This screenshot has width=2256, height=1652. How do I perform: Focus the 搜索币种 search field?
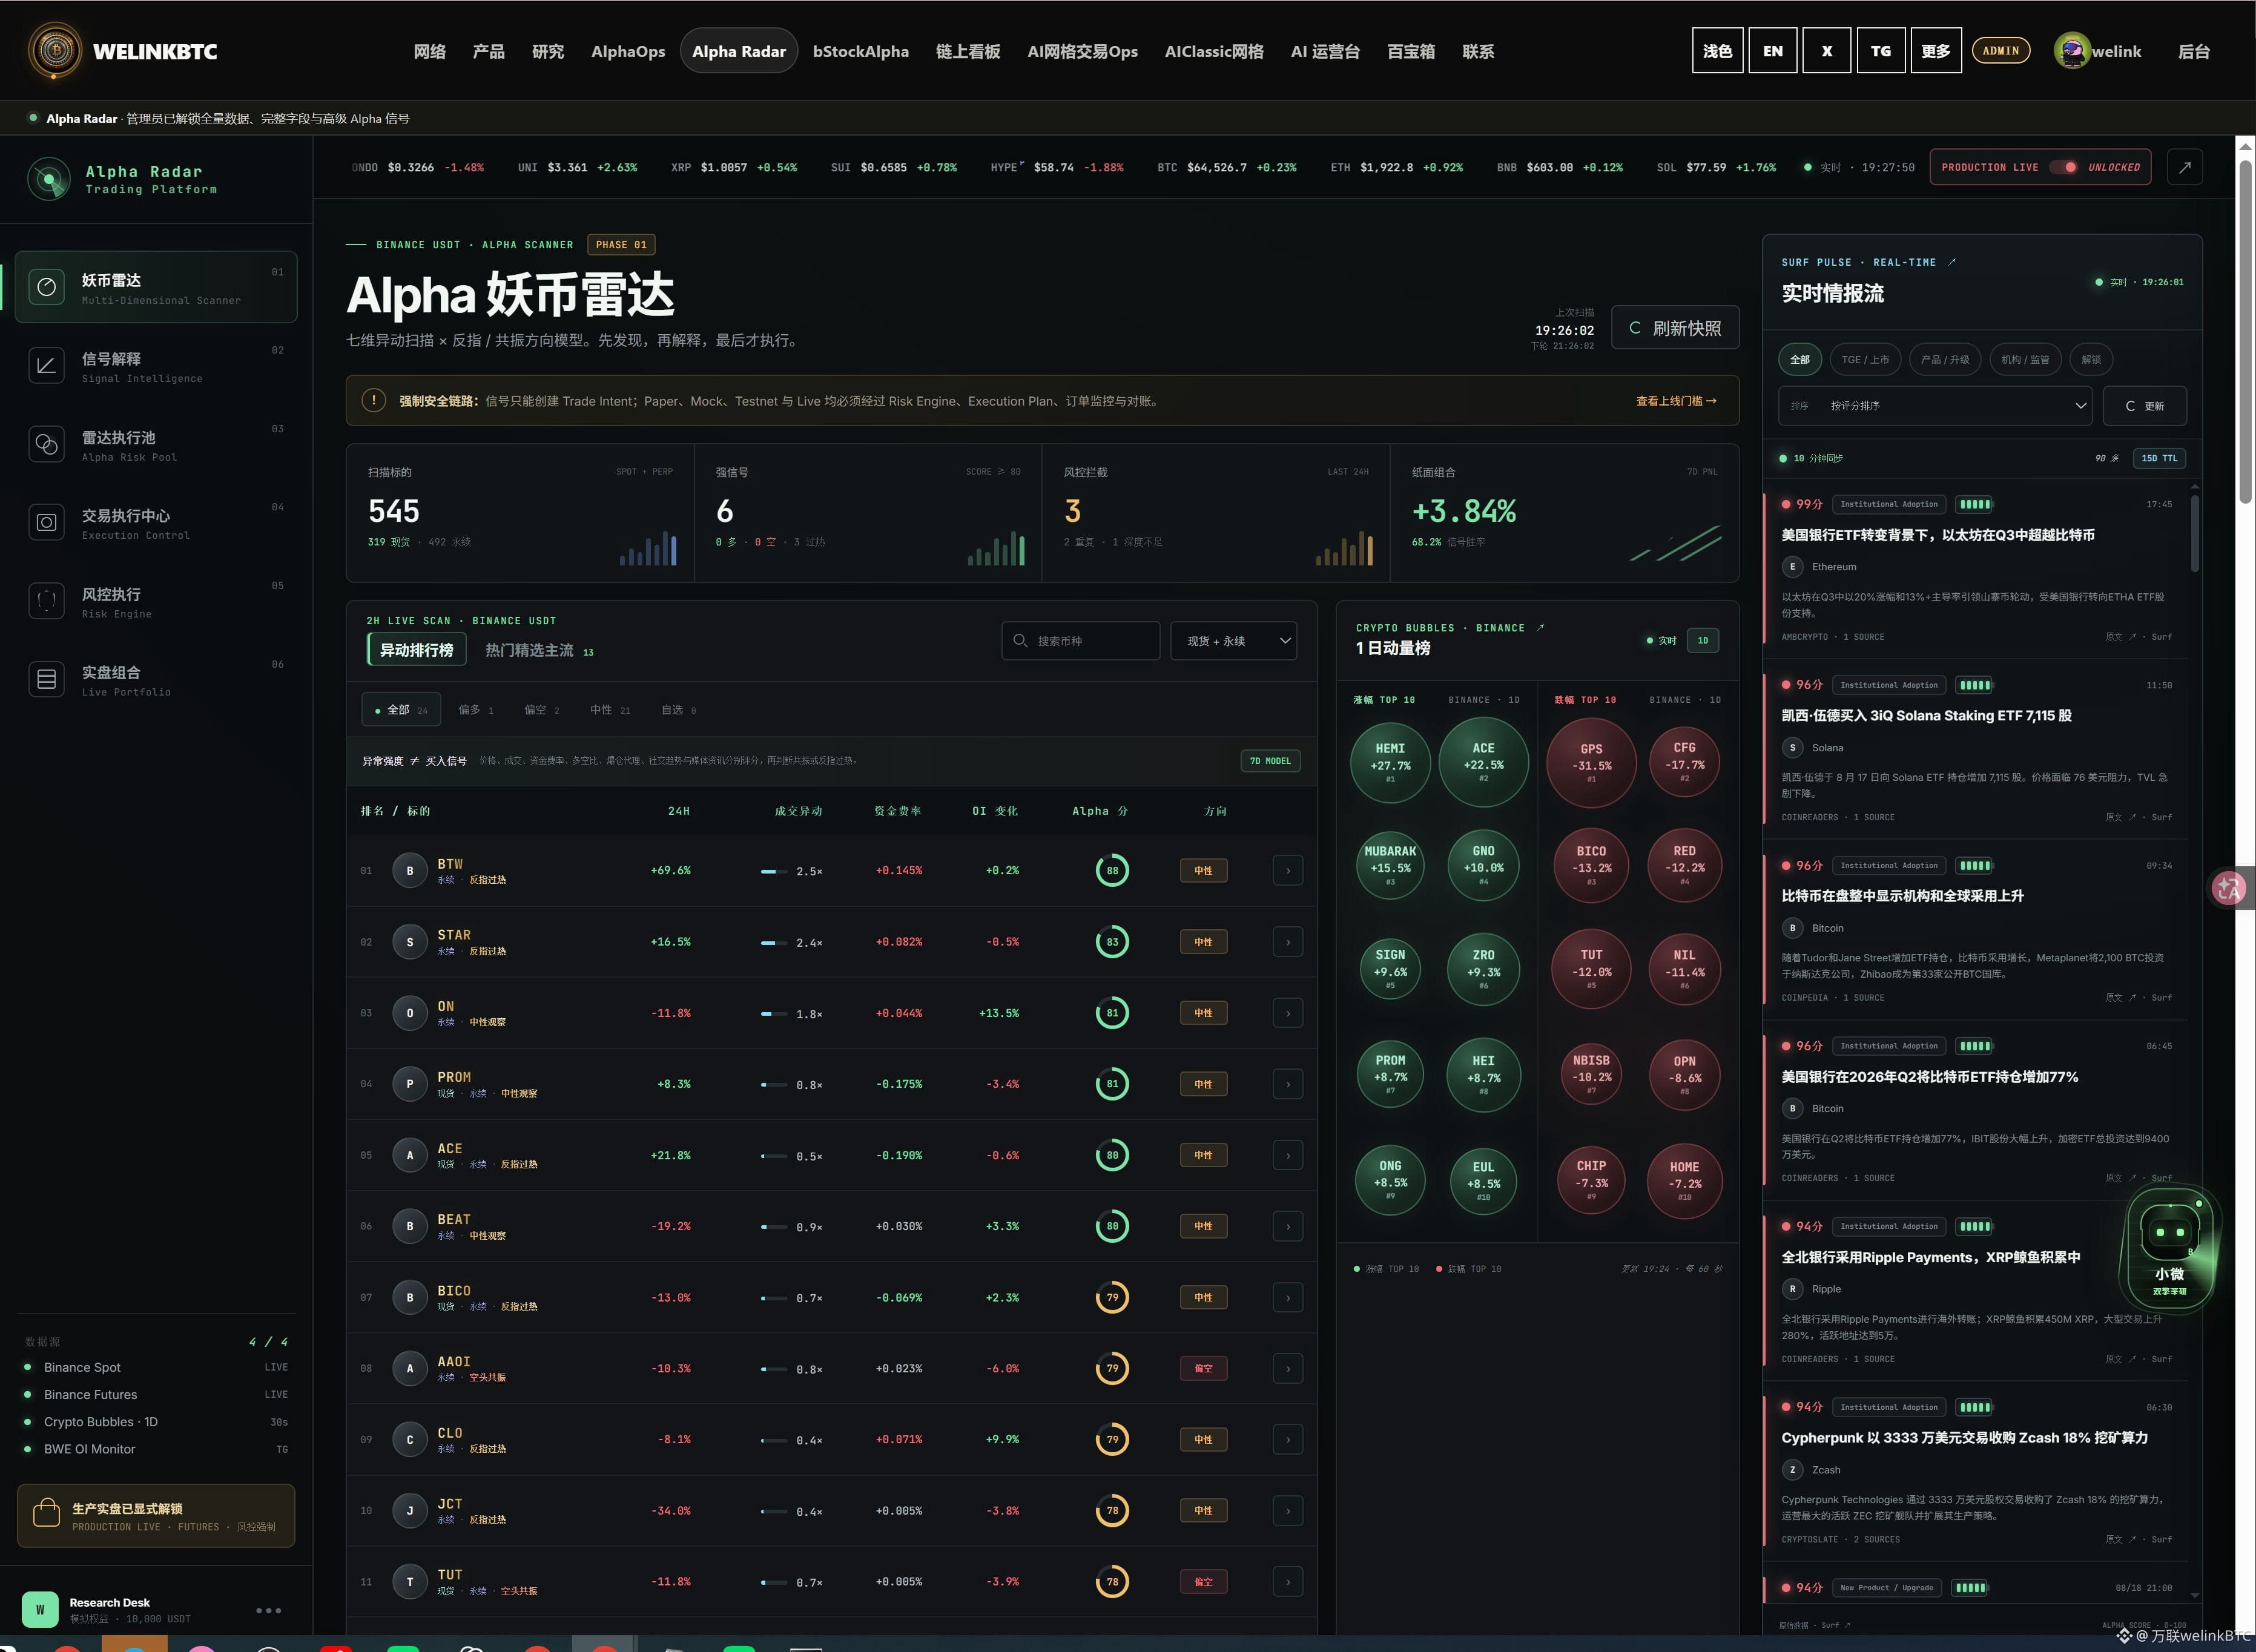1081,641
